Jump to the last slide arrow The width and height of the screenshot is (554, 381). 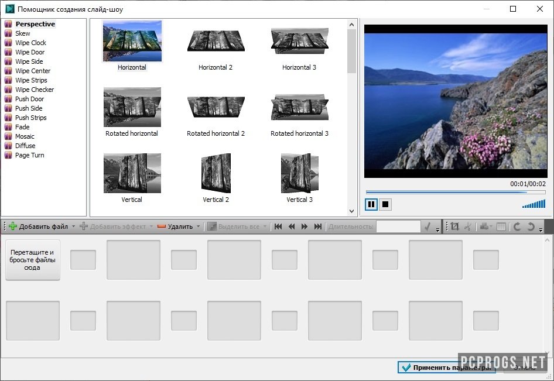coord(318,226)
